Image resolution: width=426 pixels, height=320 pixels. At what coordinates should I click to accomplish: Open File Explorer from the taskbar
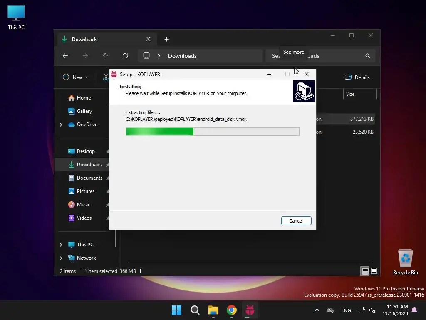pos(213,310)
